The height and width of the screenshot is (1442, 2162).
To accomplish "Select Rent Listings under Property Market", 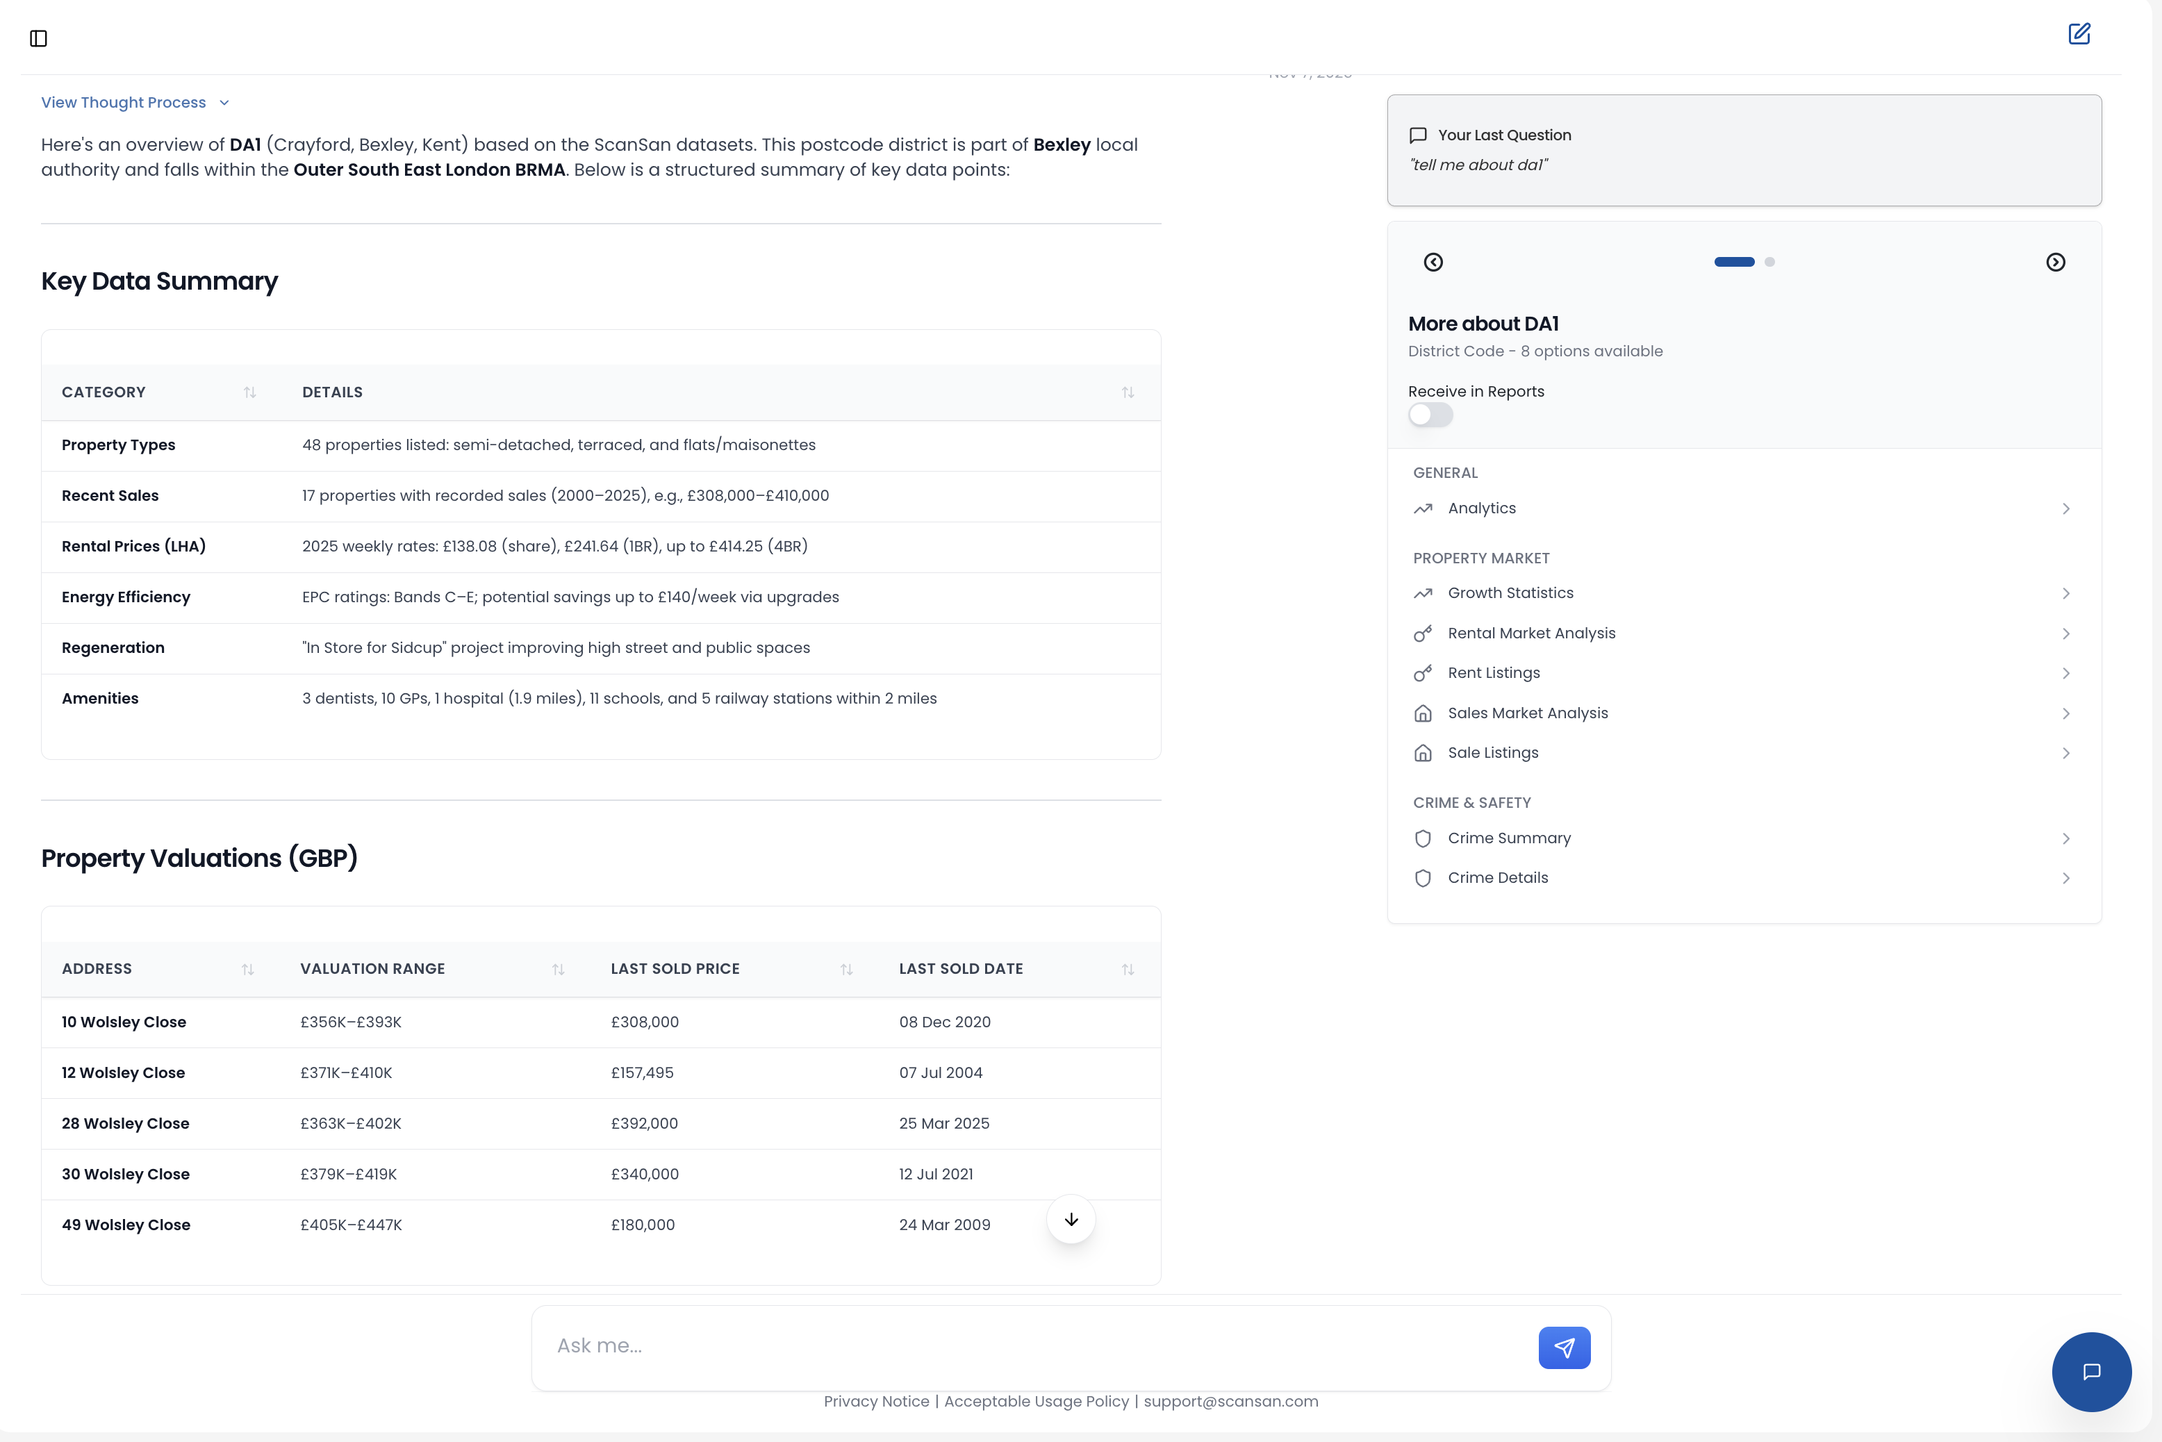I will tap(1494, 672).
